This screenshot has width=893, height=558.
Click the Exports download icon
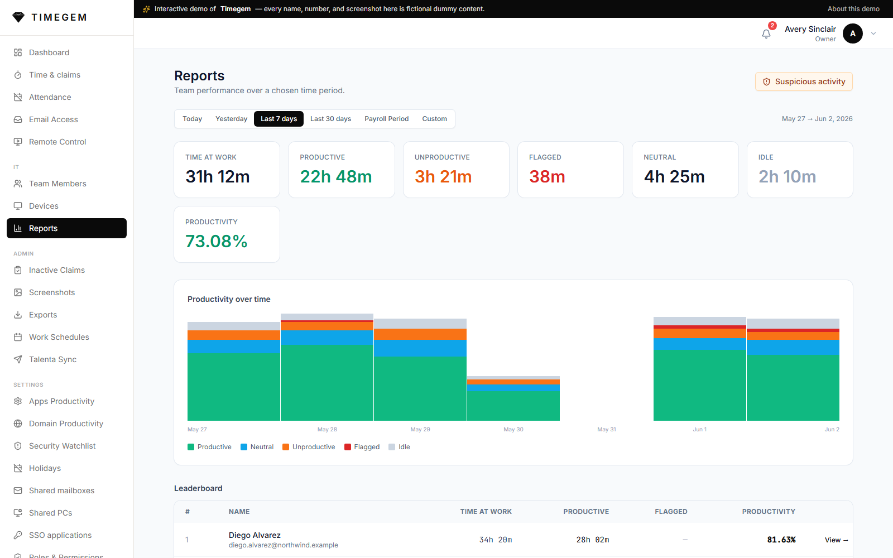18,315
